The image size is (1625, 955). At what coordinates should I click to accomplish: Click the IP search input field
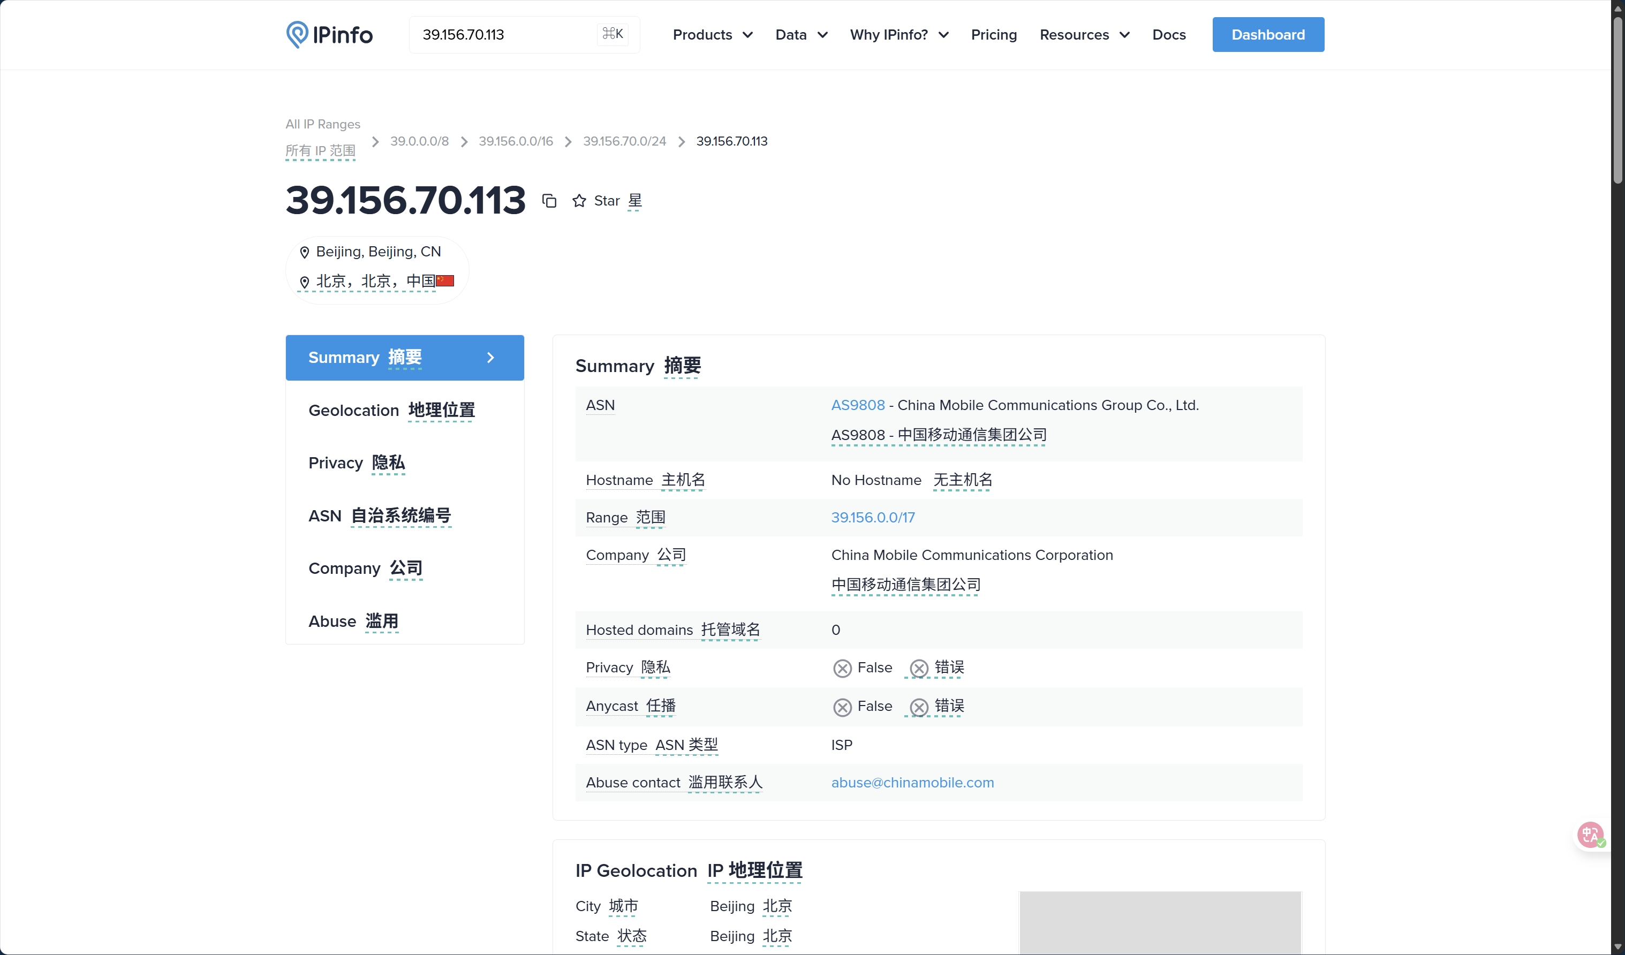503,35
